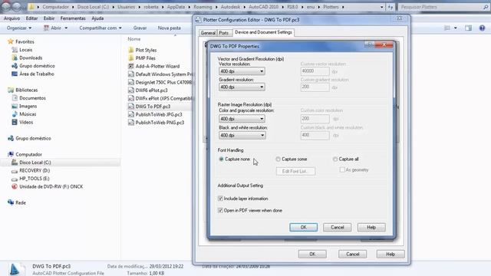Click the Custom color resolution field
This screenshot has width=491, height=276.
[x=315, y=119]
